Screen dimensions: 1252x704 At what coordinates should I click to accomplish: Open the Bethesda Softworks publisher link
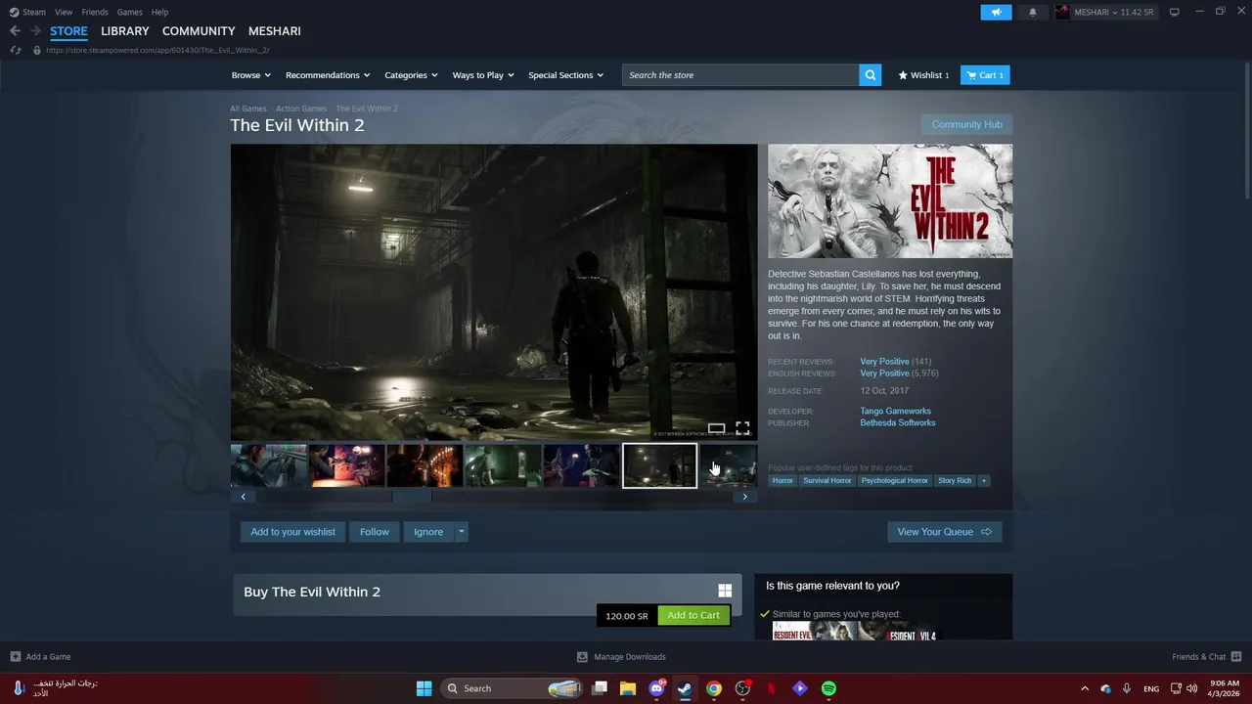(x=898, y=423)
